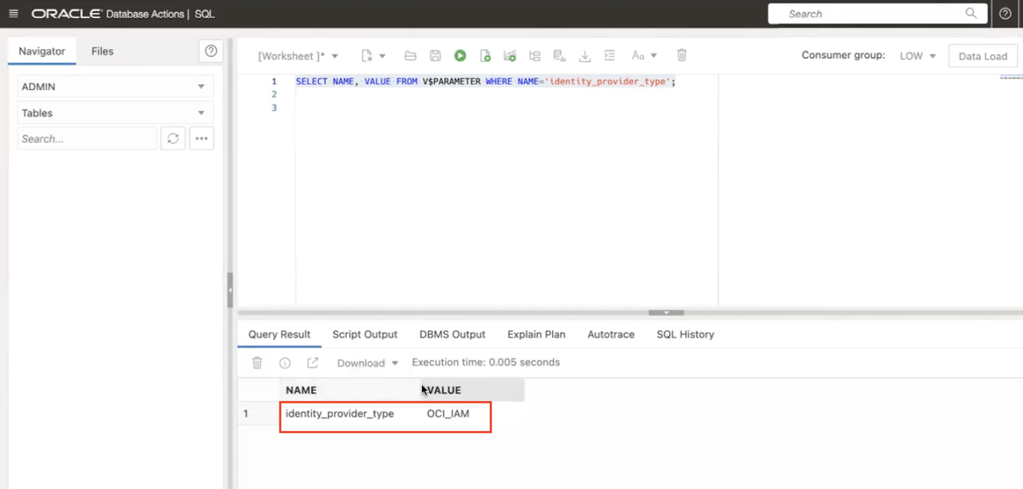Refresh the Navigator object list
Image resolution: width=1023 pixels, height=489 pixels.
click(173, 139)
